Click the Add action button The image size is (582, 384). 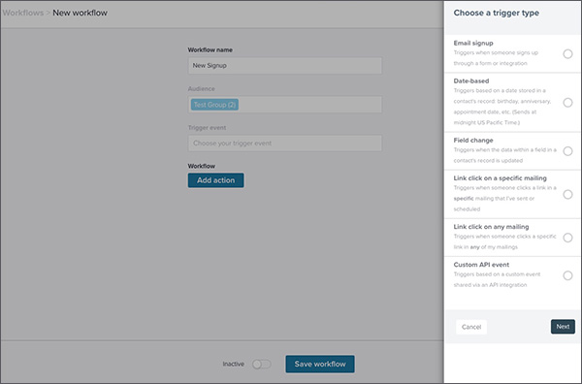click(x=215, y=180)
